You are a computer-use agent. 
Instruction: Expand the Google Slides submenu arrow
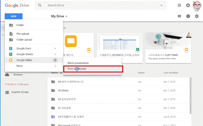[x=55, y=60]
